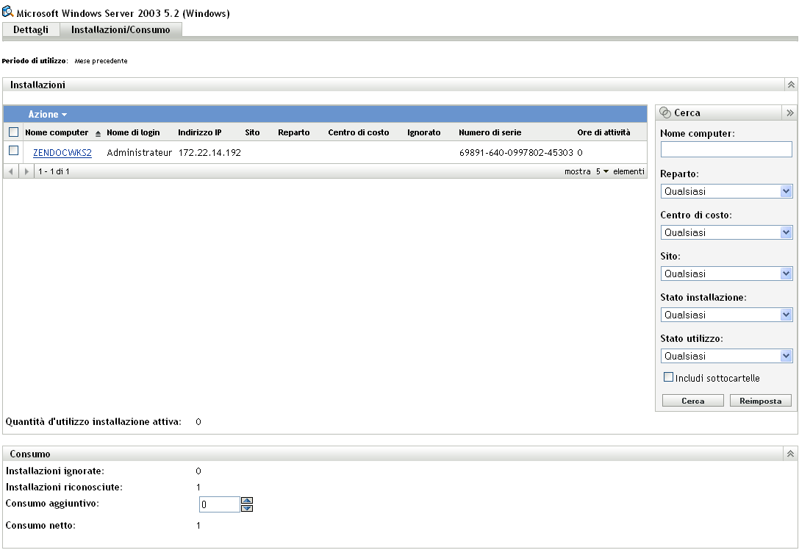The image size is (799, 550).
Task: Change the mostra elements count dropdown
Action: coord(602,171)
